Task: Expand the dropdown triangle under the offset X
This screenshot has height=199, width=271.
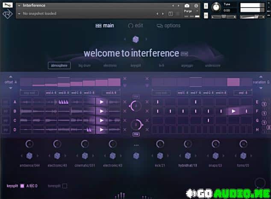Action: coord(125,85)
